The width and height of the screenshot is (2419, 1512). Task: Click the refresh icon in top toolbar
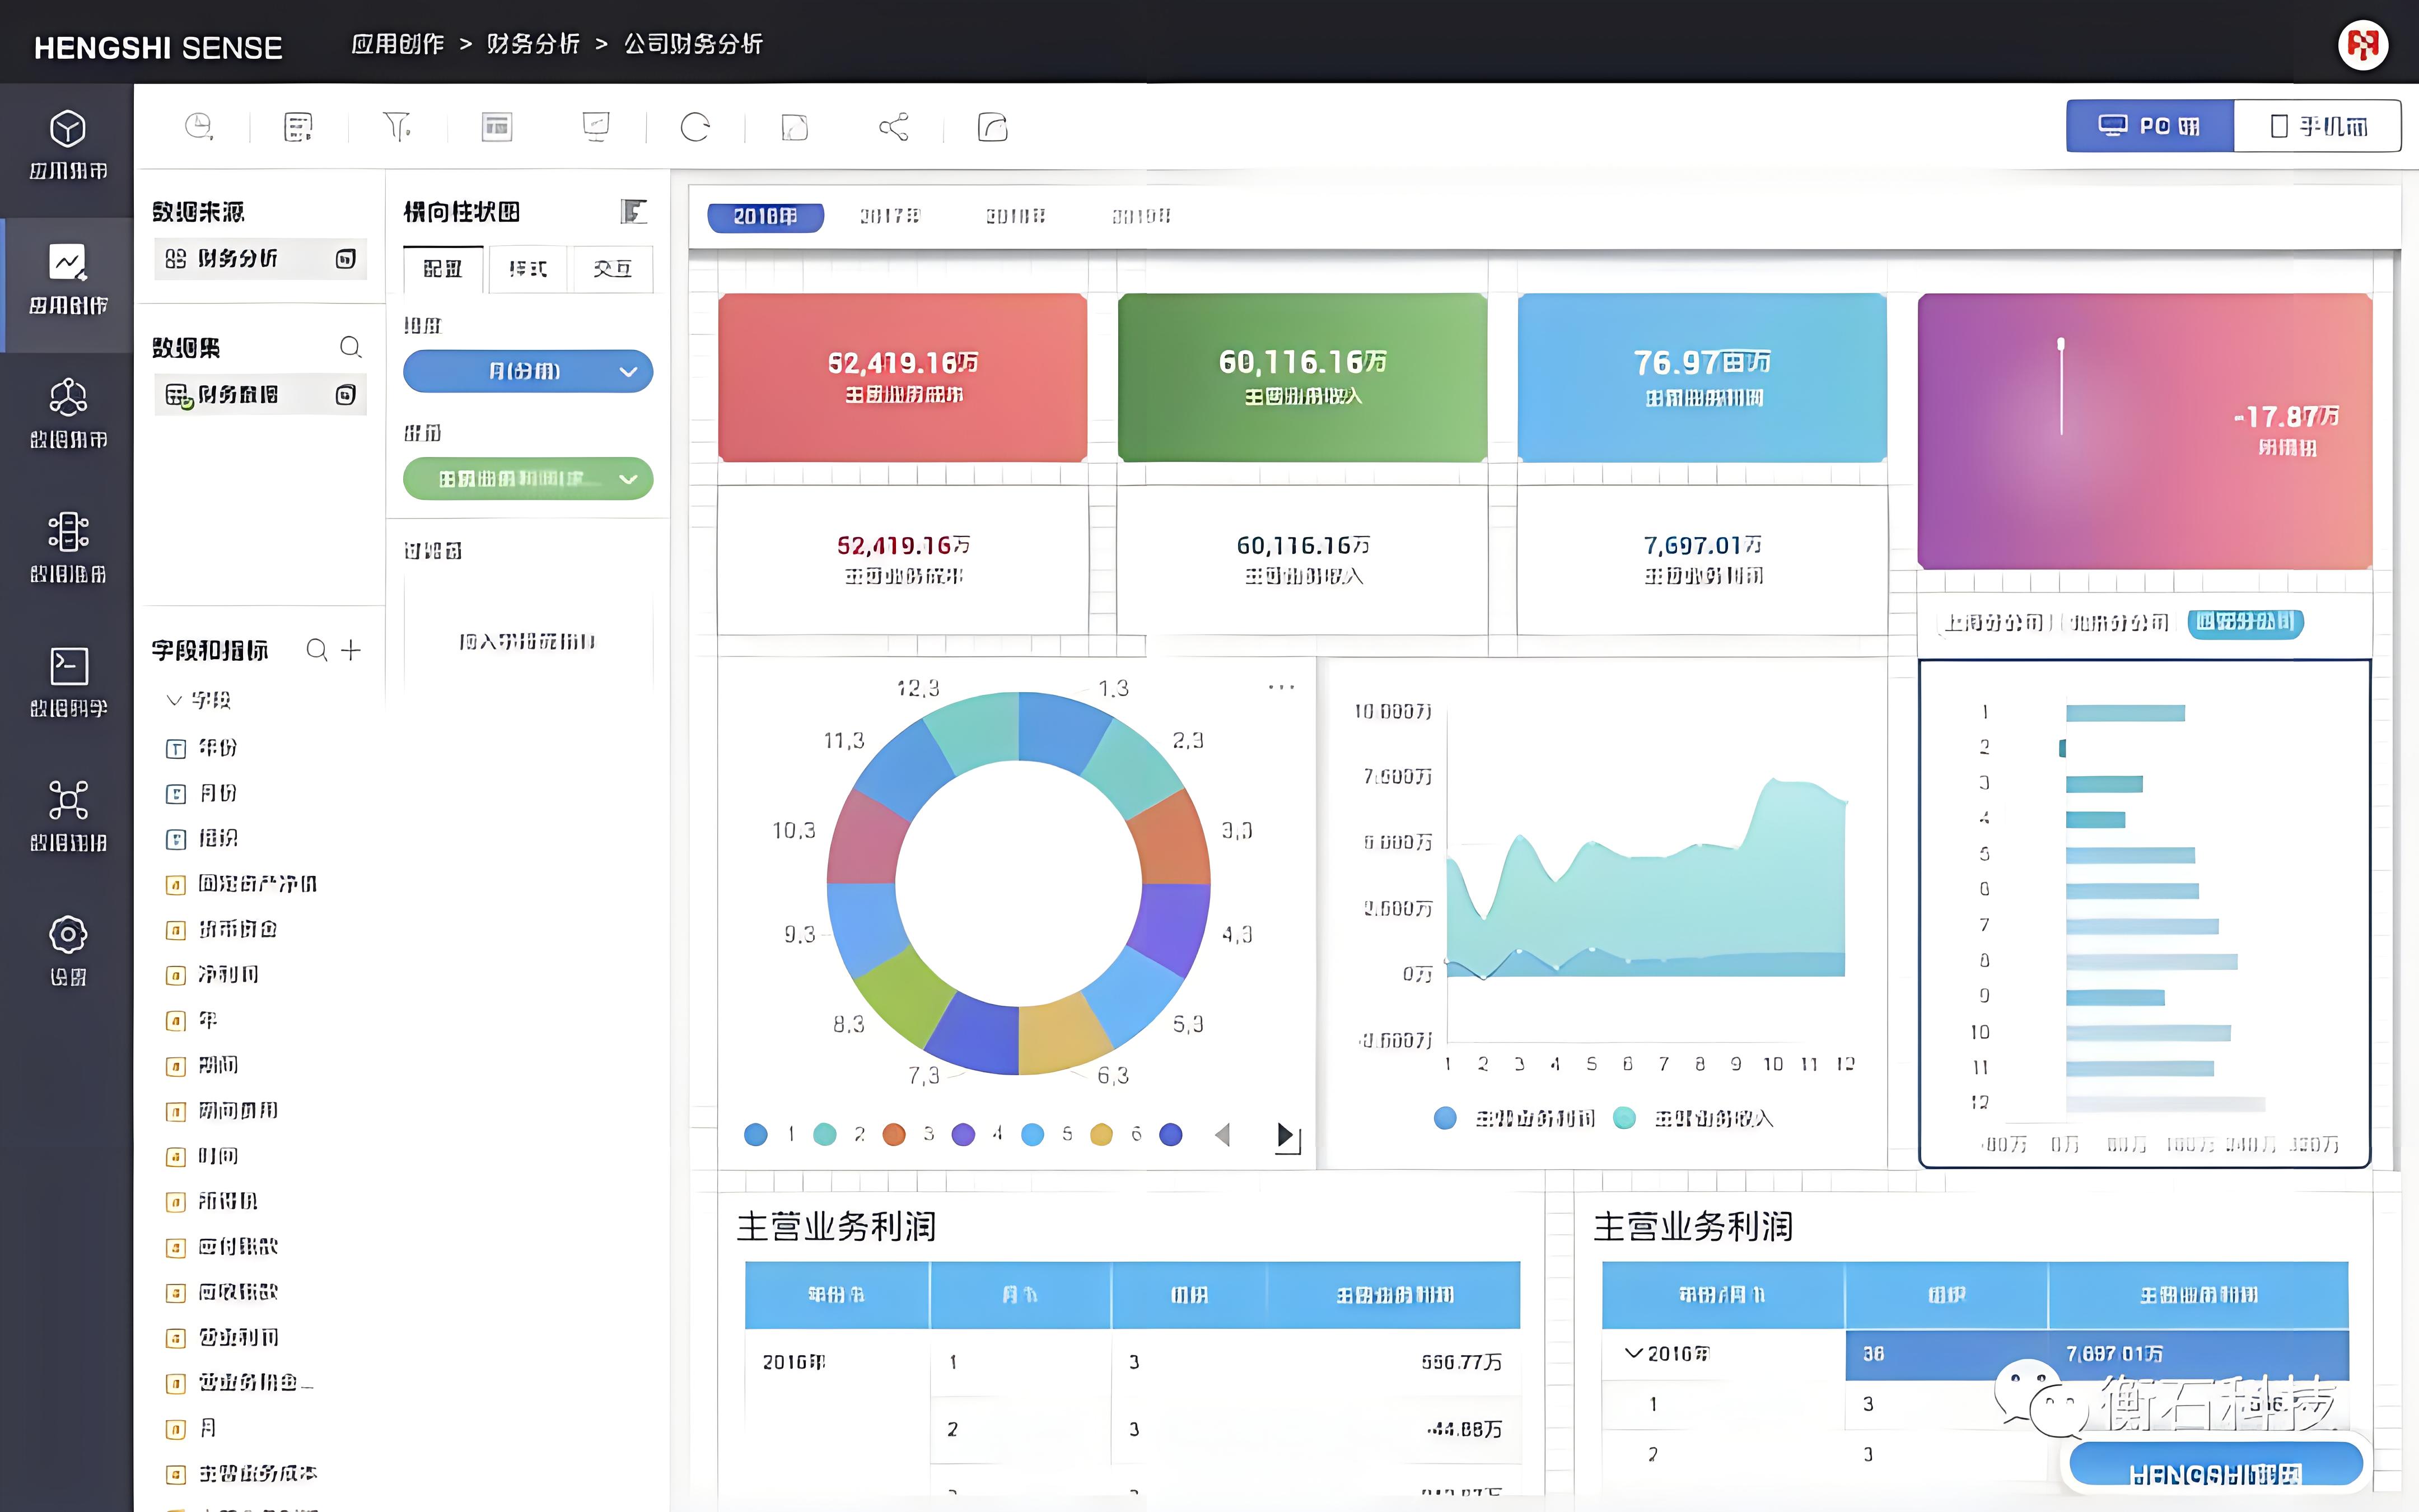(x=695, y=127)
